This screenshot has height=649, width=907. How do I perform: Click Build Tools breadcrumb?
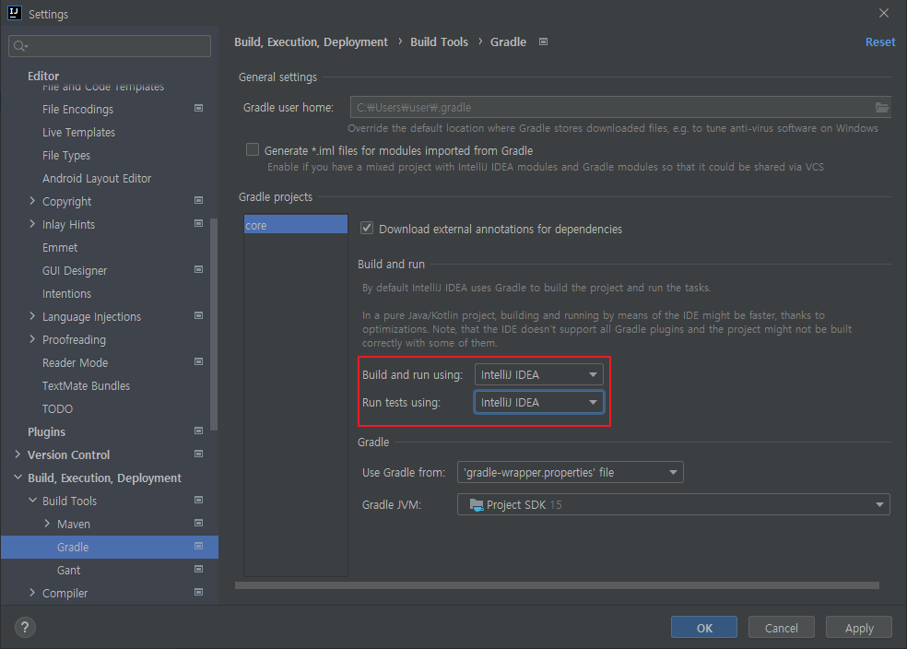click(439, 42)
